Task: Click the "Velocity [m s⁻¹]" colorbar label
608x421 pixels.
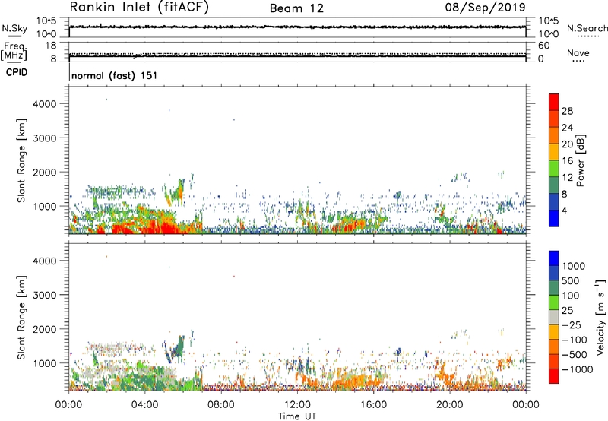Action: click(x=600, y=318)
